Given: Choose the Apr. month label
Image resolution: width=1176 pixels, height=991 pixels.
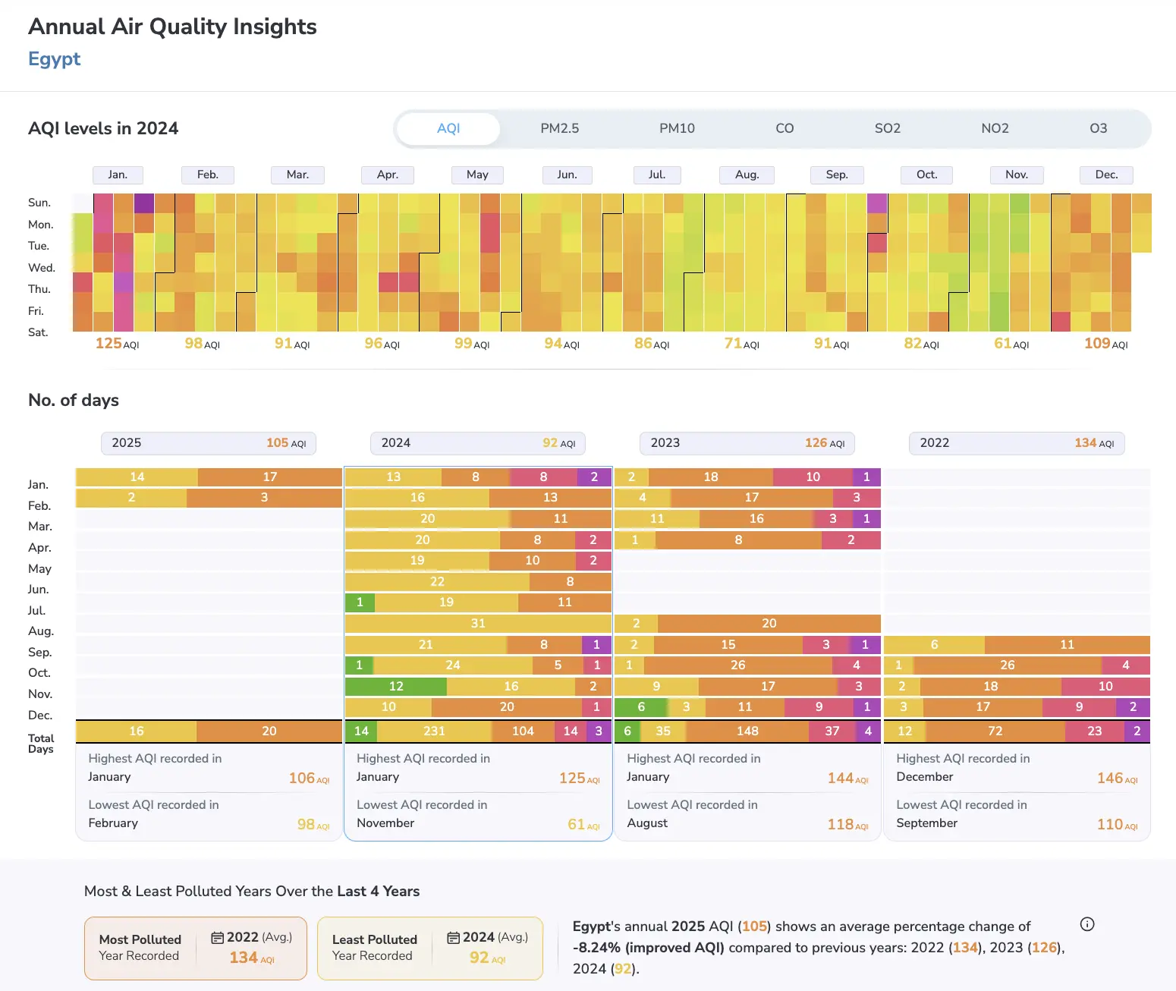Looking at the screenshot, I should [x=388, y=175].
